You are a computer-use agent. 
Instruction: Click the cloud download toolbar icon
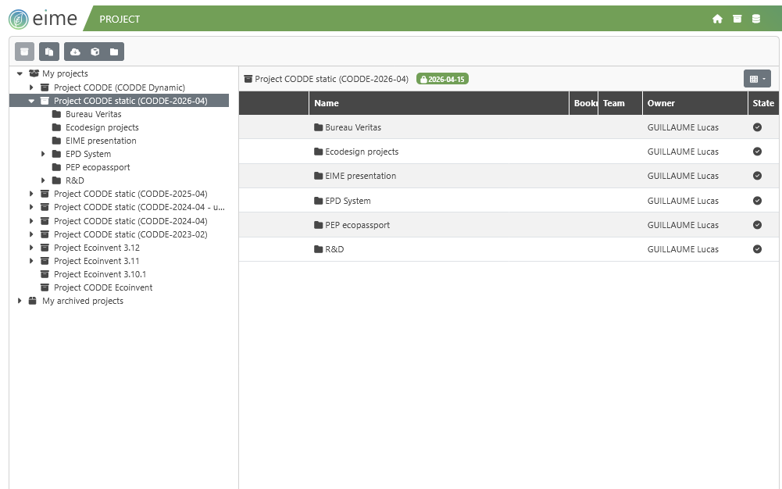point(75,52)
